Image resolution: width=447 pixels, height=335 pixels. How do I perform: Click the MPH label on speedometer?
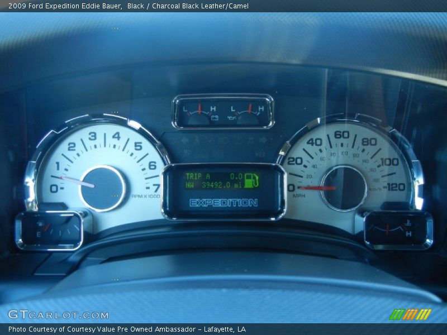coord(299,196)
